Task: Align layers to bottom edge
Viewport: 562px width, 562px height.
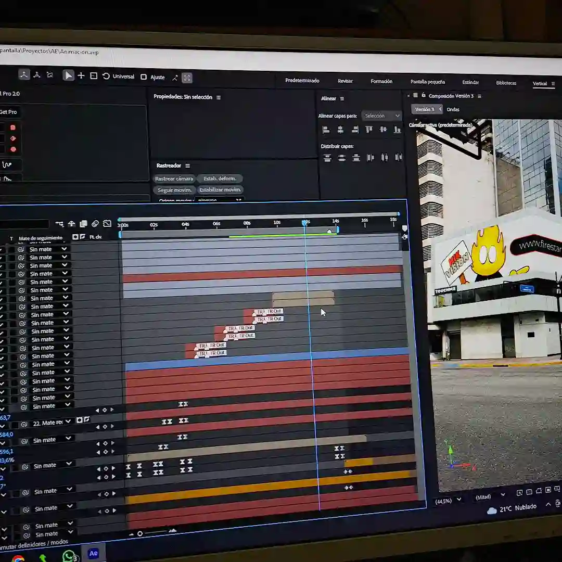Action: pos(397,130)
